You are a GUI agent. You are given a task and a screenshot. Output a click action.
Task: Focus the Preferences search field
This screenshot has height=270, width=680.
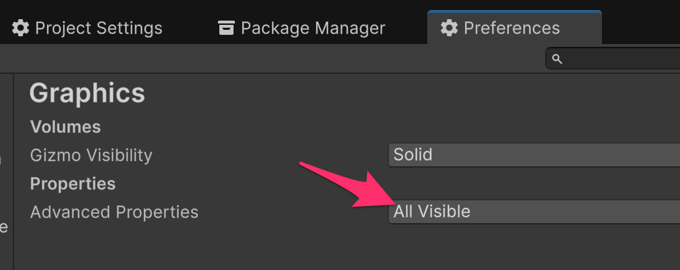(613, 58)
